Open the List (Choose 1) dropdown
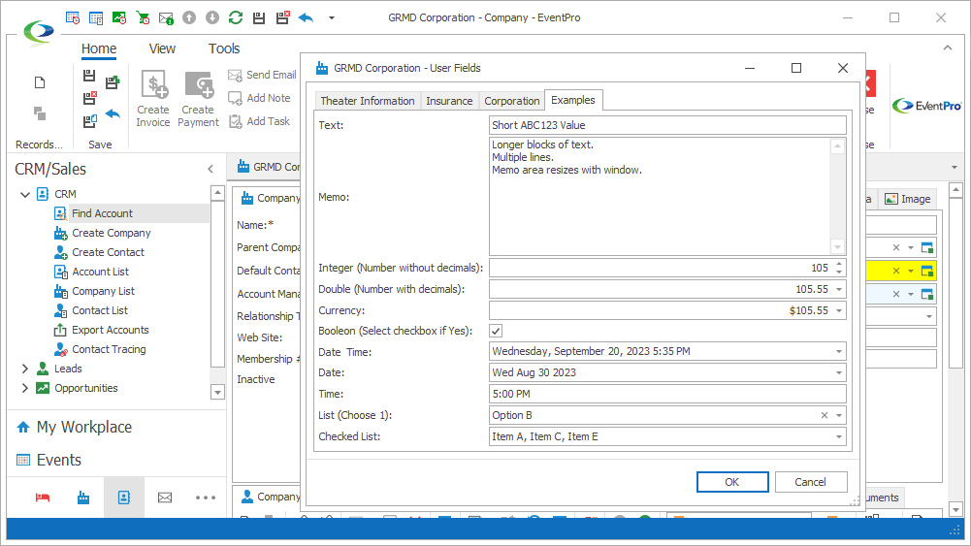Viewport: 971px width, 546px height. click(839, 415)
